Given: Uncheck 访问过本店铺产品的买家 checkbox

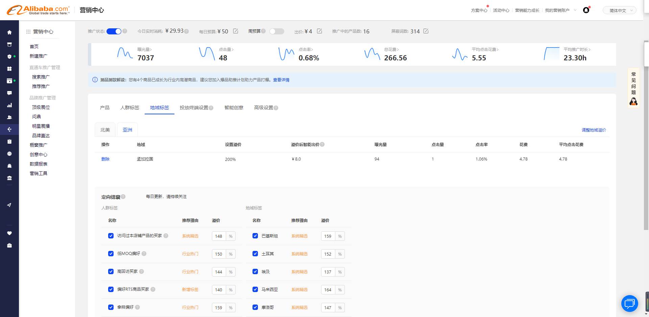Looking at the screenshot, I should coord(111,236).
